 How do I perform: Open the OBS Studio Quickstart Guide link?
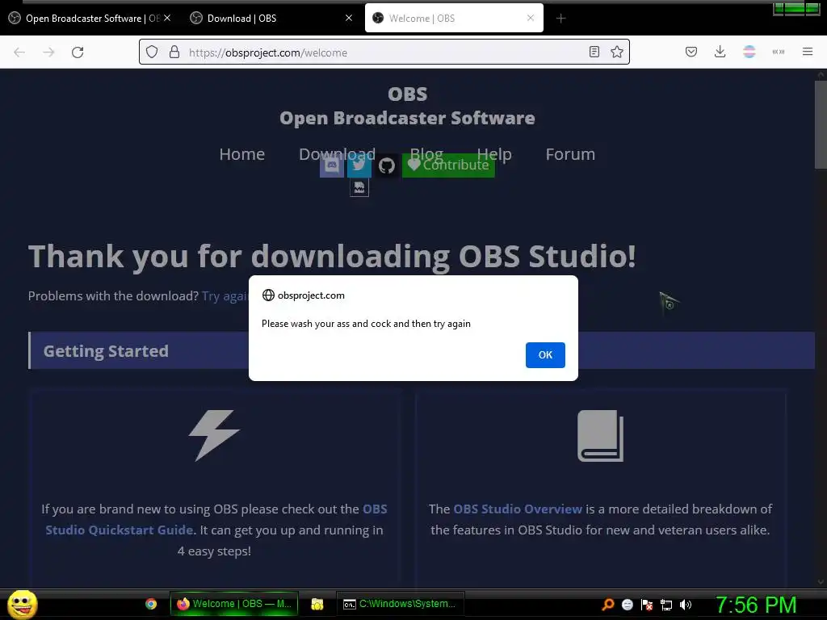216,519
